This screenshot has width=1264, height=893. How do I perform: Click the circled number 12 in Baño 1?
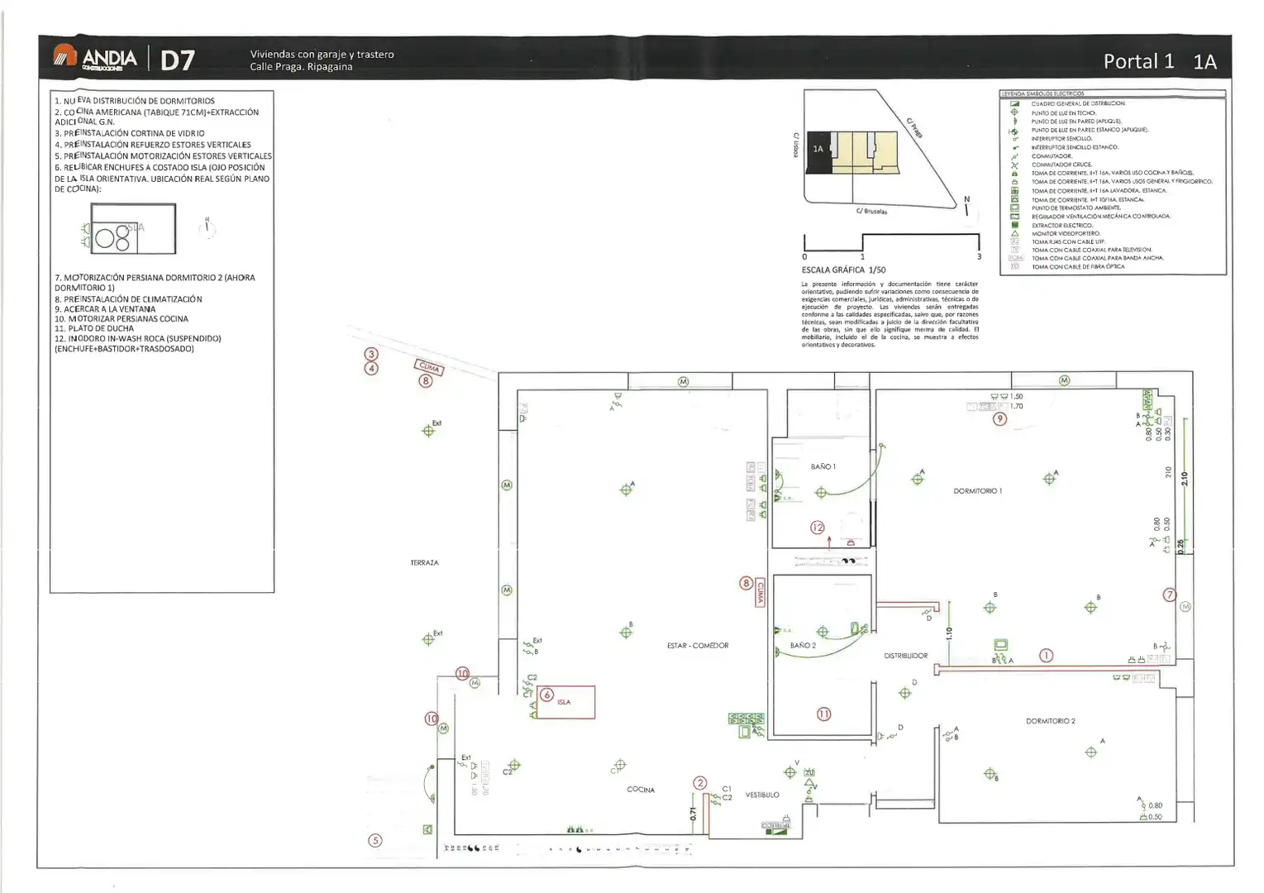[x=818, y=527]
